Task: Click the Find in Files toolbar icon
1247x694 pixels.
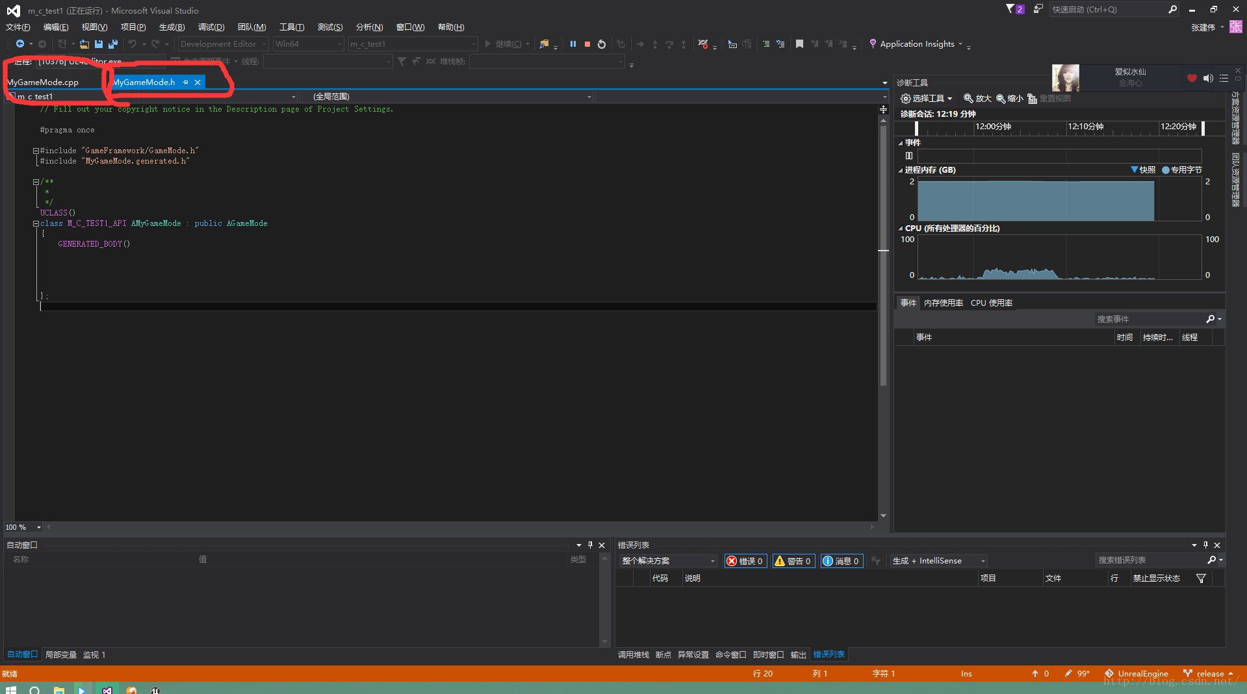Action: (544, 44)
